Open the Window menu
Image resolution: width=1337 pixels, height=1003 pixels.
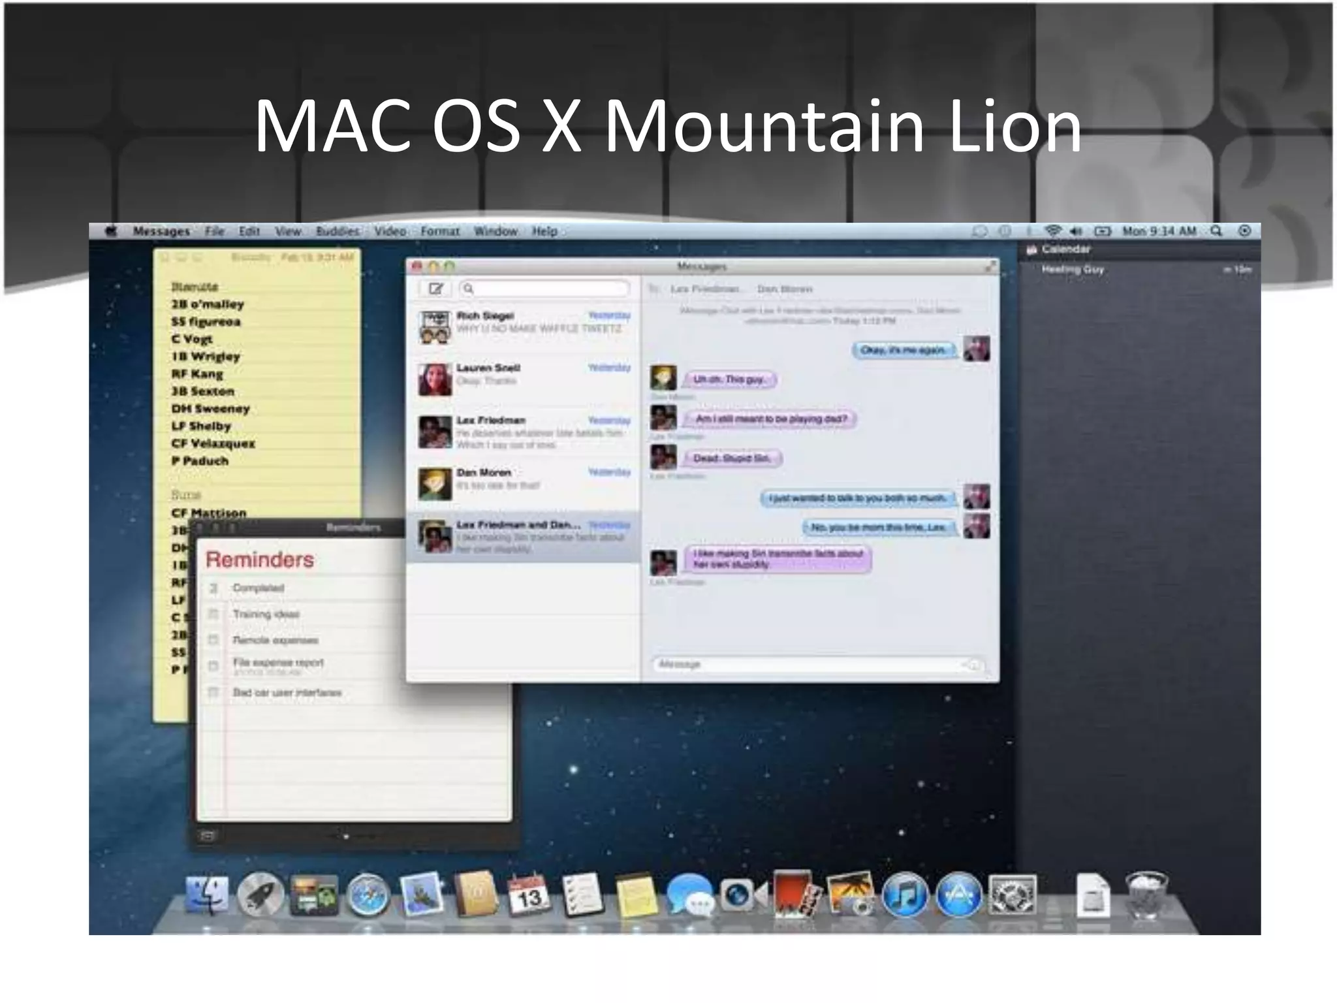click(495, 231)
